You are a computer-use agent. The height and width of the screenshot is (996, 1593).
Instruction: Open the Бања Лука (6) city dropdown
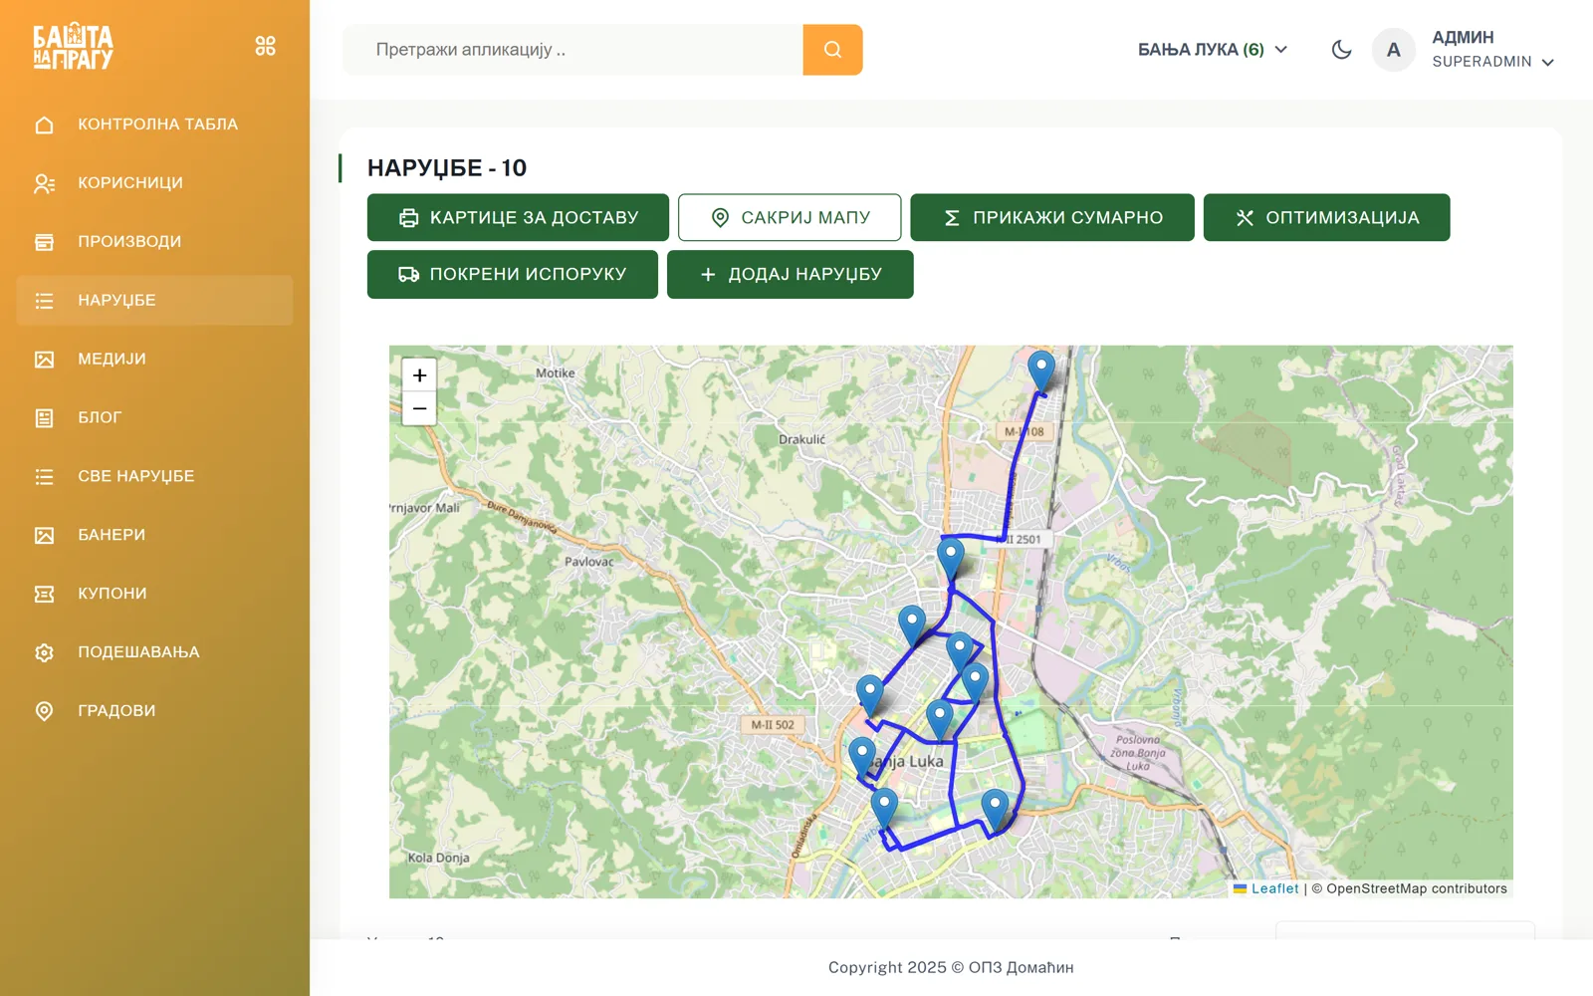1213,50
